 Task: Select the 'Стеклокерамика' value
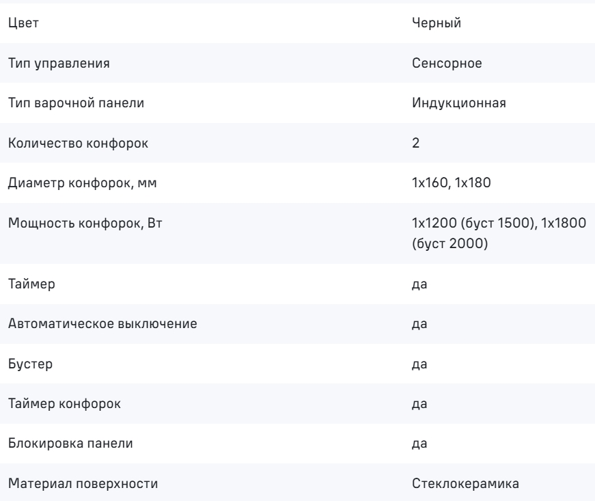point(465,484)
